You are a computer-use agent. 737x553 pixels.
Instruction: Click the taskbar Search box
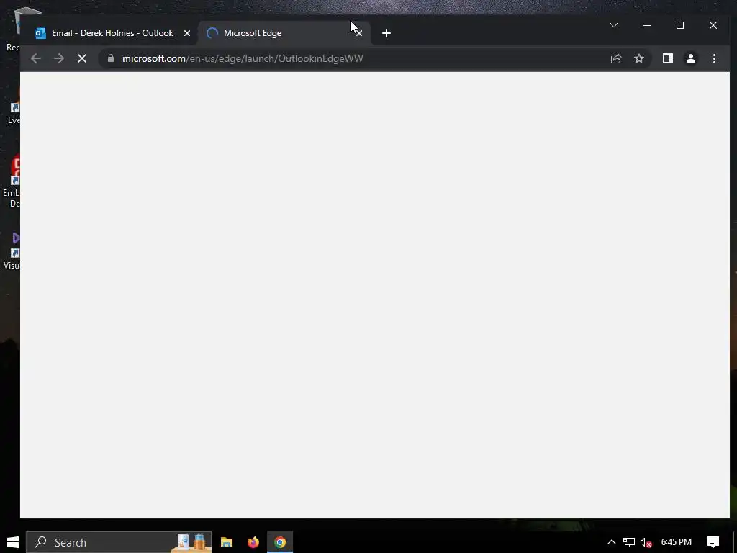pos(119,542)
